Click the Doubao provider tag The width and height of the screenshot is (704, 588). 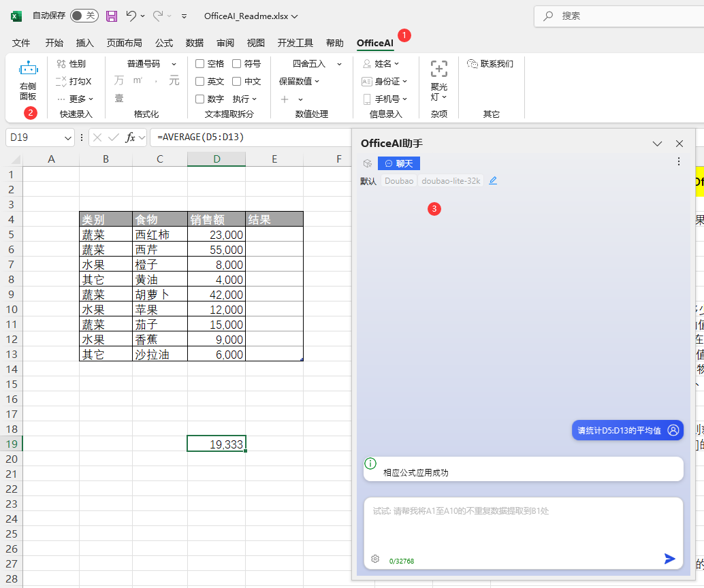(x=399, y=181)
